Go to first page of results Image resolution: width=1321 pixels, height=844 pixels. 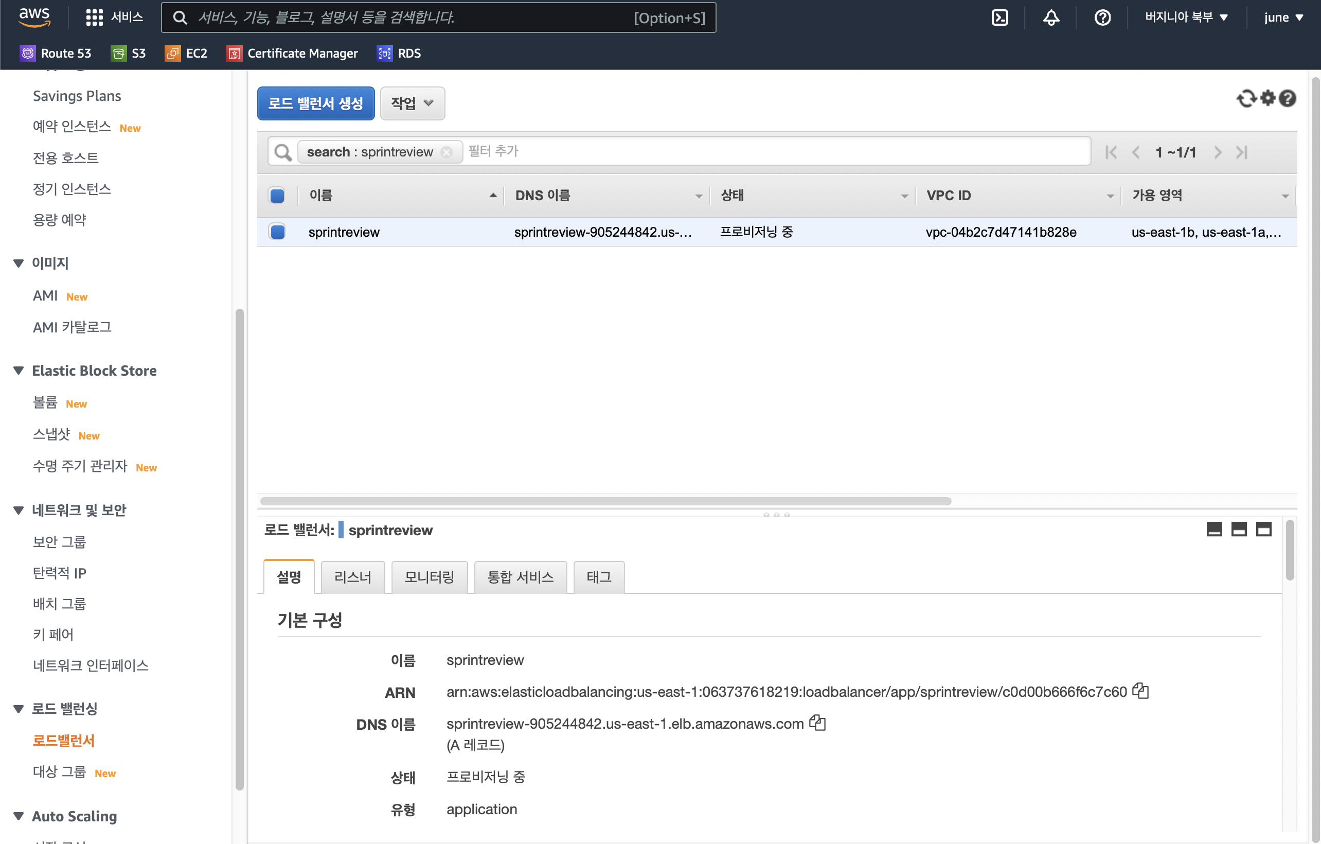click(x=1110, y=152)
